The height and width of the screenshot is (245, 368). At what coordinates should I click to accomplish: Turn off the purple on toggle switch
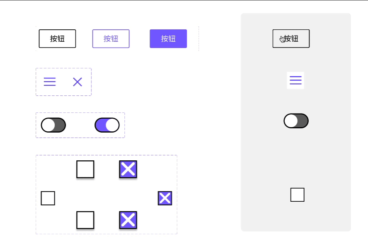(107, 125)
